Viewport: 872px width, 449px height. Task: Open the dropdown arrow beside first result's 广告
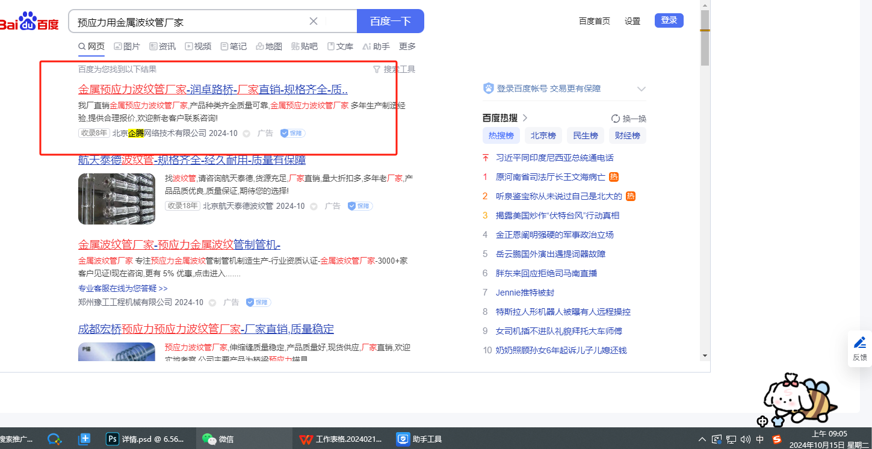[247, 134]
